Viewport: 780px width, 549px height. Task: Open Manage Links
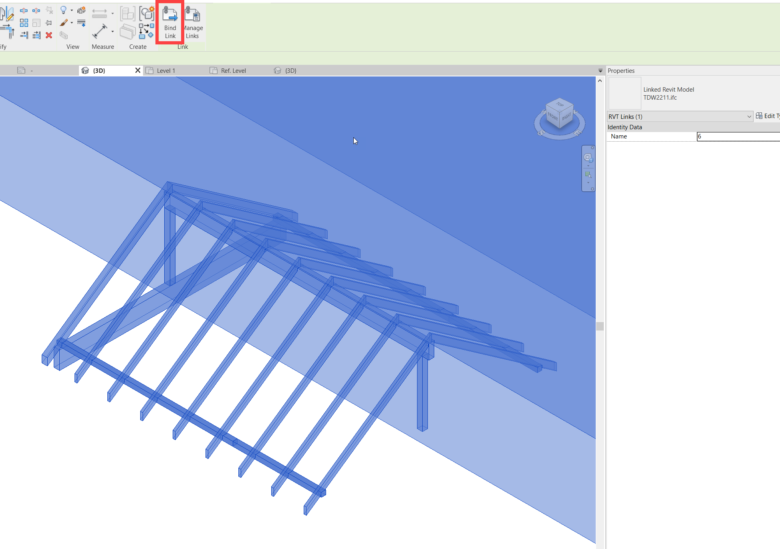(x=193, y=22)
